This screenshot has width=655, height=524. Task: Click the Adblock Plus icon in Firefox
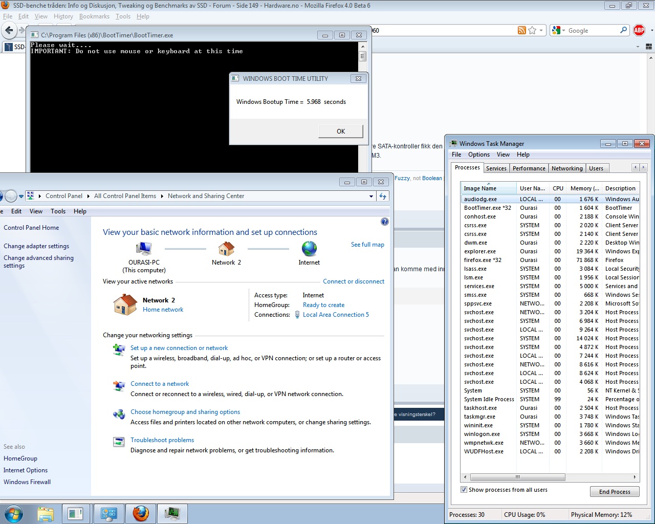(639, 30)
